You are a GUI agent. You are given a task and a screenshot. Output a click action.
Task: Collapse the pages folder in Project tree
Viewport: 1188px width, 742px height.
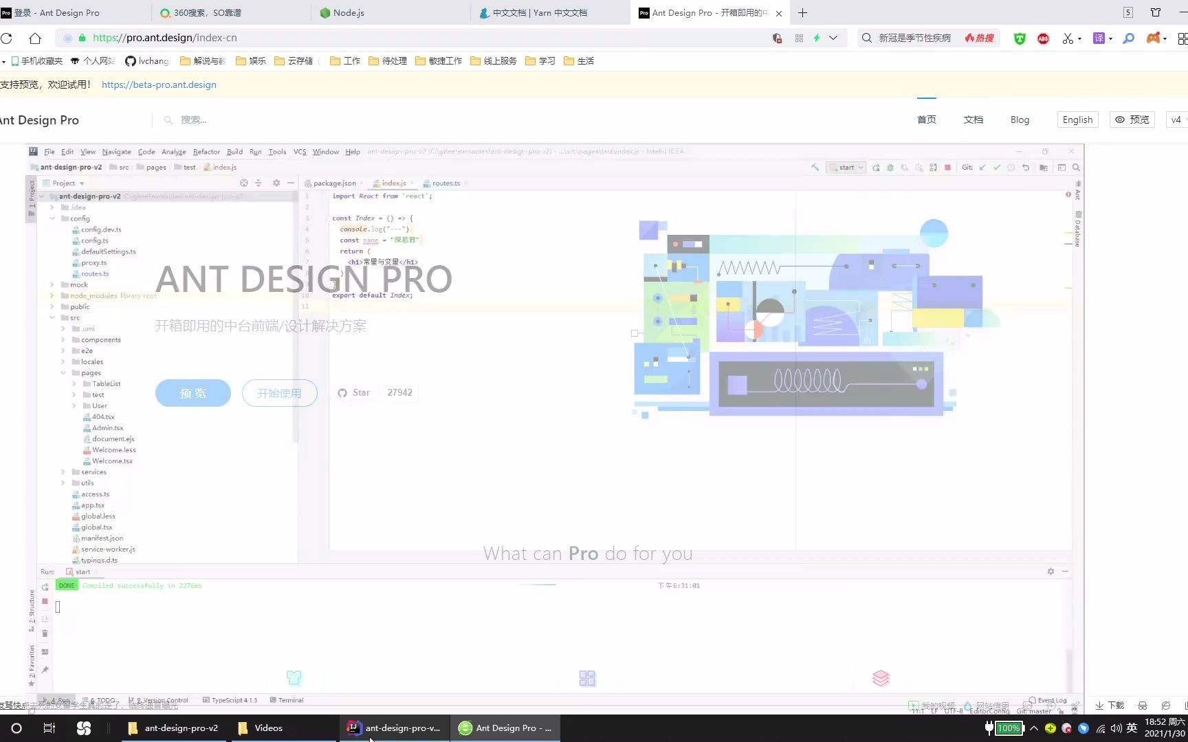click(63, 372)
